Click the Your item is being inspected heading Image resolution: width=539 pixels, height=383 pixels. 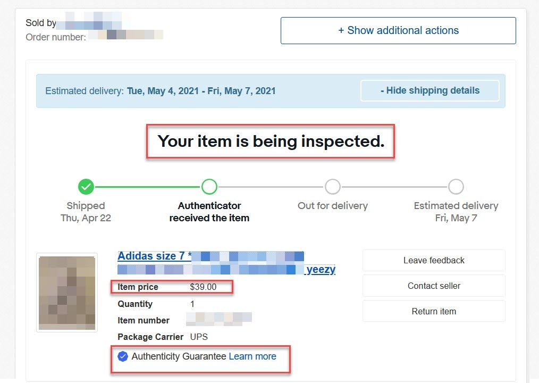tap(271, 141)
